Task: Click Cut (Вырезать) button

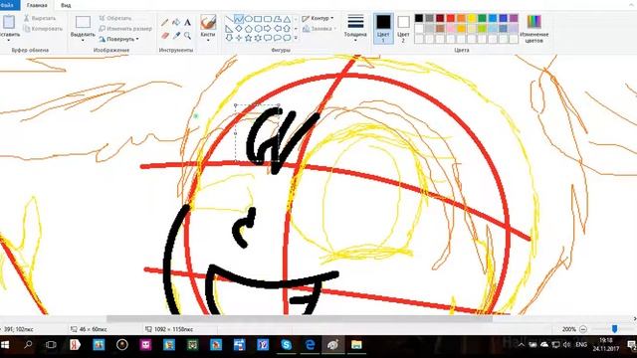Action: pos(40,18)
